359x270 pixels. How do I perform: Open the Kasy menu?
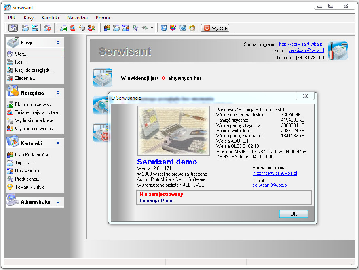29,18
